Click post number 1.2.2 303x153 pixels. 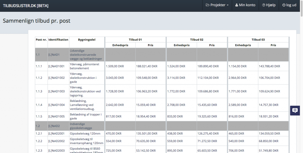39,141
